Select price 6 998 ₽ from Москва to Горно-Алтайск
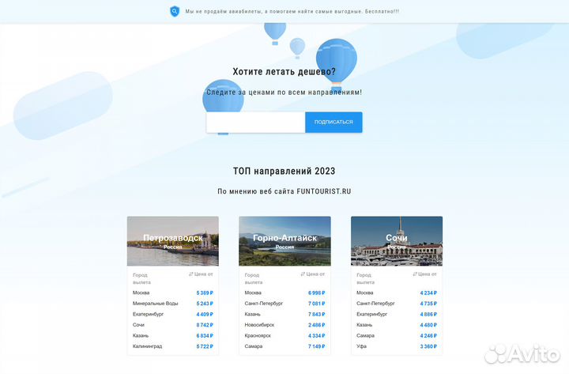 316,293
